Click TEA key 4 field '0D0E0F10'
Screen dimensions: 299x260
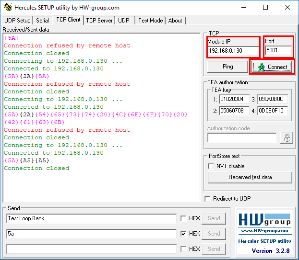click(x=273, y=111)
